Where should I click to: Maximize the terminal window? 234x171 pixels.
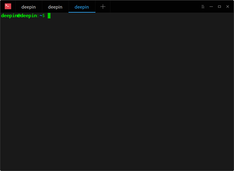(x=219, y=7)
